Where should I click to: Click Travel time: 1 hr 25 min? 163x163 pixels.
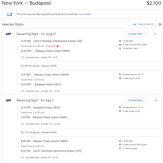(x=32, y=80)
